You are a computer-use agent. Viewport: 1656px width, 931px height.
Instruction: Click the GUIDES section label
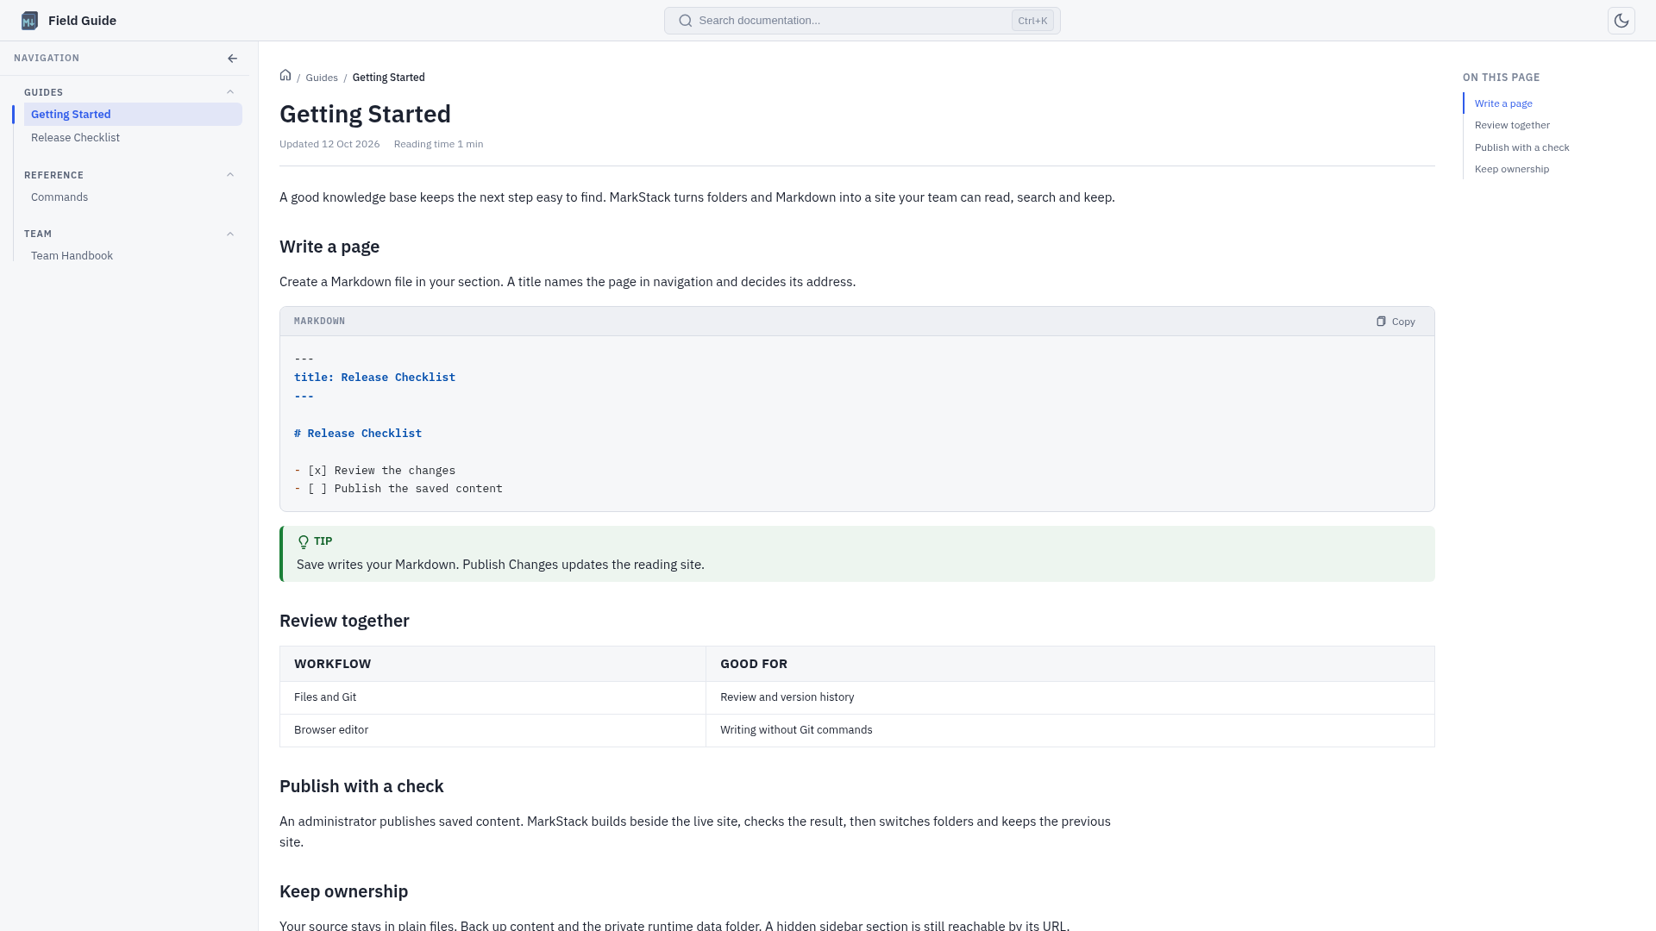click(43, 92)
